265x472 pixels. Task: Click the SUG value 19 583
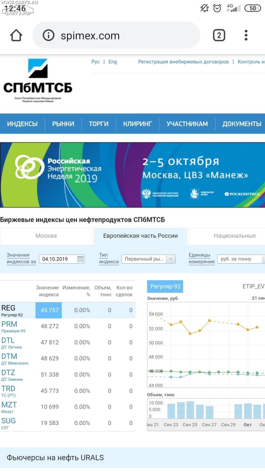pos(50,423)
